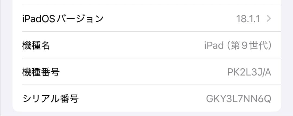Click empty space between シリアル番号 and GKY3L7NN6Q
Screen dimensions: 293x116
(x=141, y=99)
